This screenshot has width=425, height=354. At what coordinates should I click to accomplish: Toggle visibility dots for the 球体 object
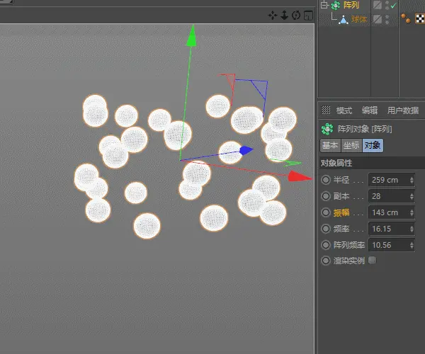pyautogui.click(x=387, y=19)
